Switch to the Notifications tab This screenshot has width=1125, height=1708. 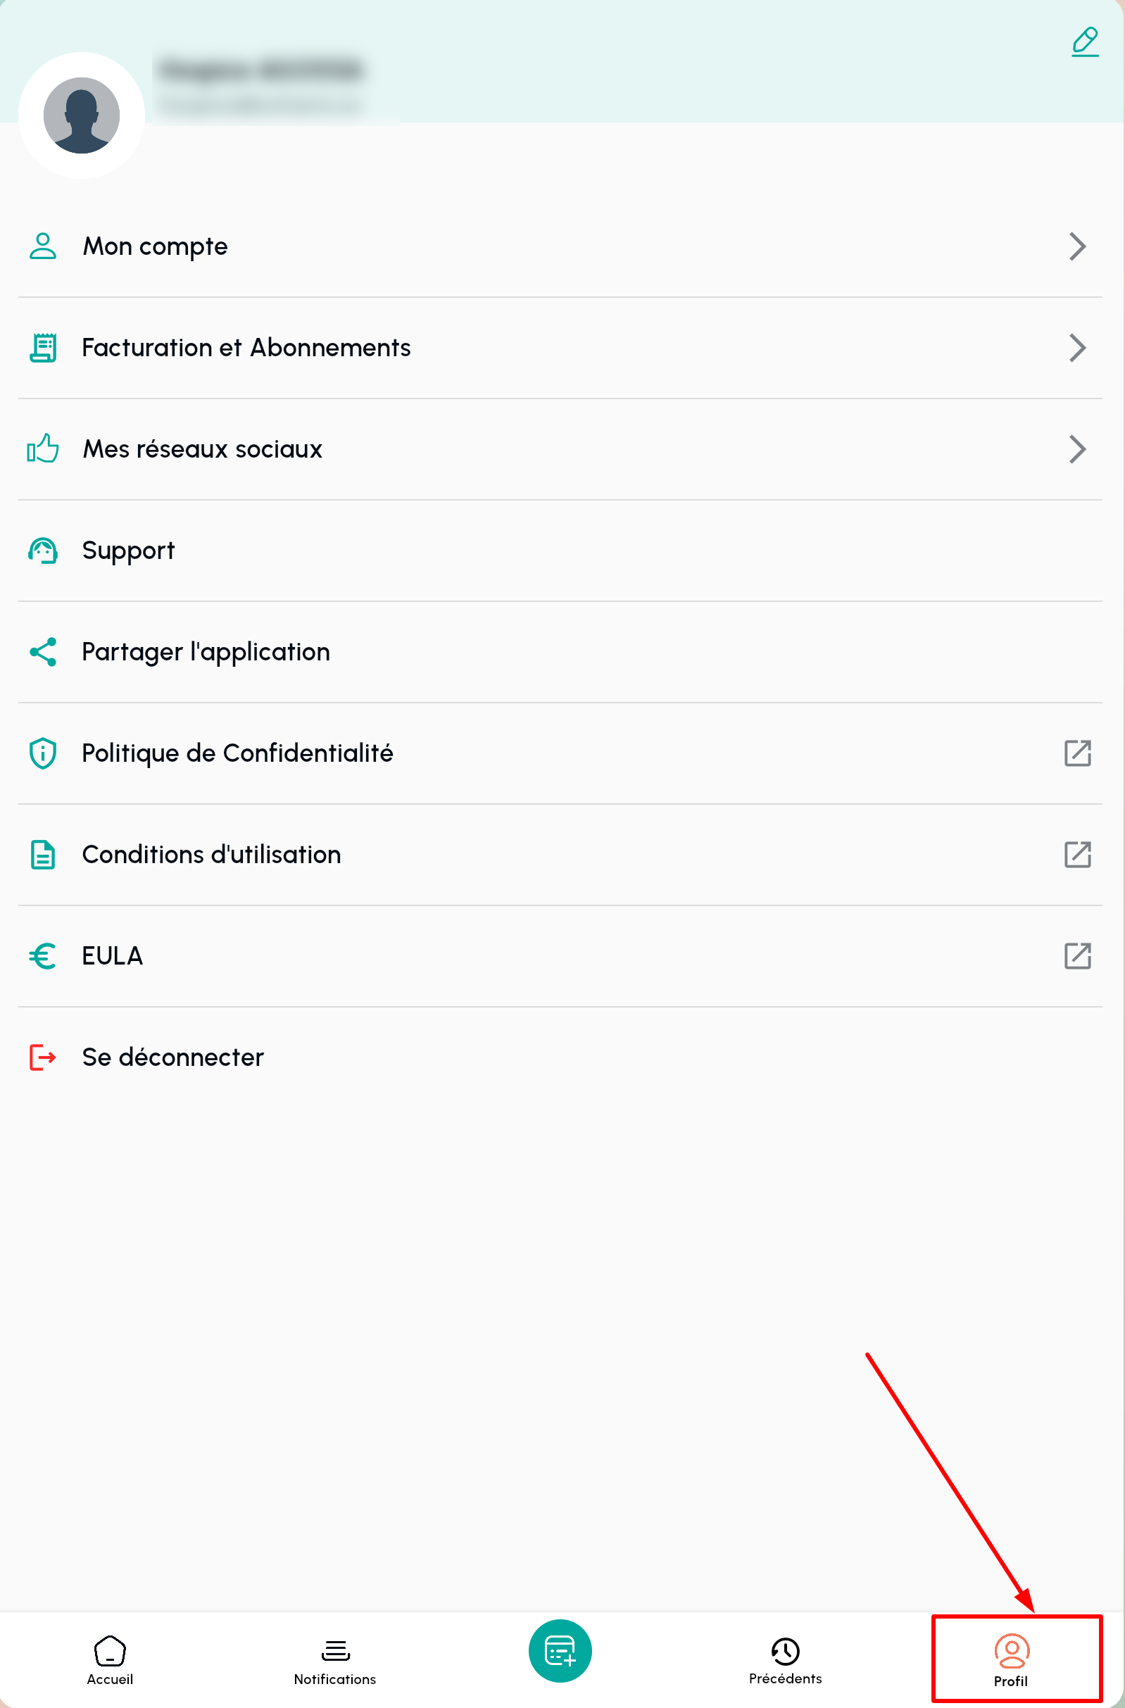[x=335, y=1659]
